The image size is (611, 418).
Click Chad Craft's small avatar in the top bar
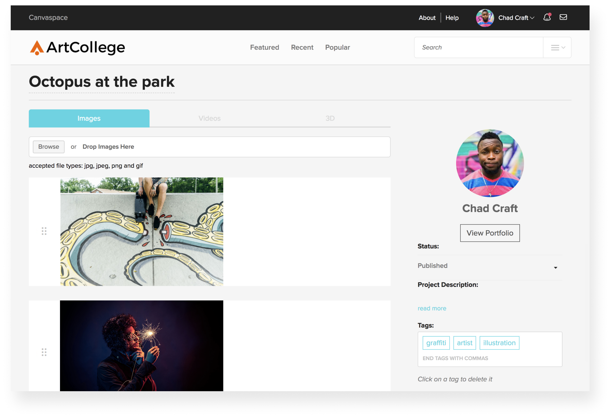pos(485,18)
